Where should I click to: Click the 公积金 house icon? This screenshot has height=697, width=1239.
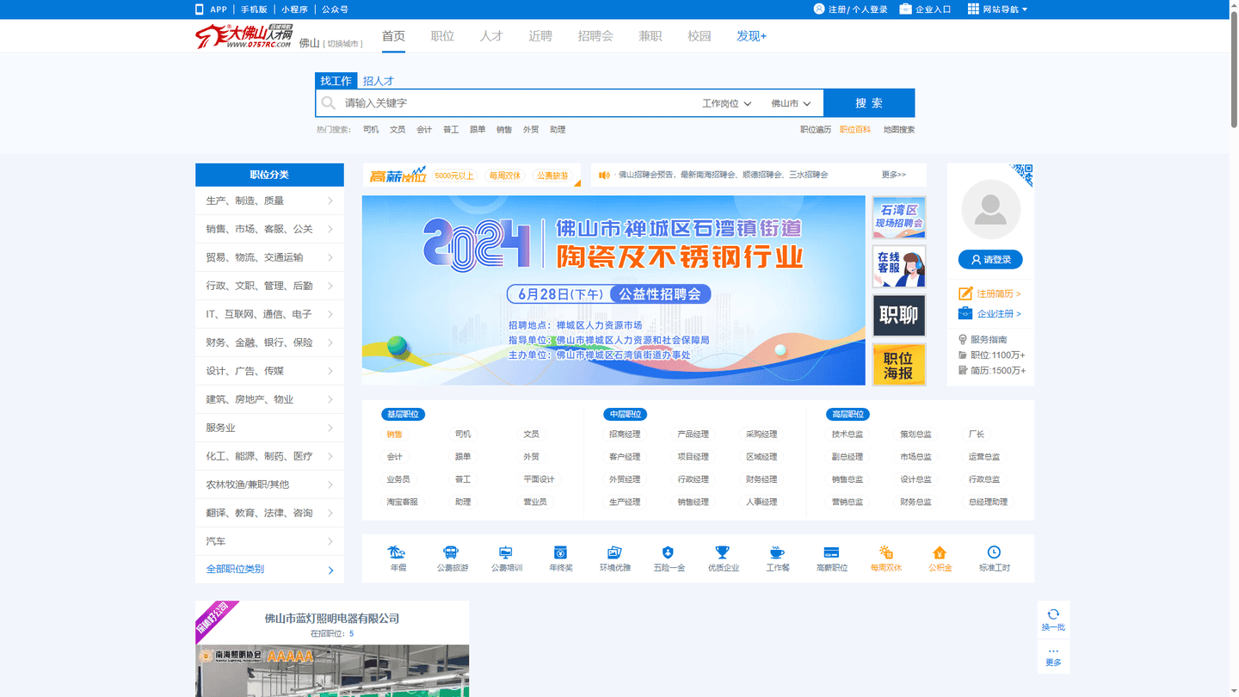pos(940,552)
